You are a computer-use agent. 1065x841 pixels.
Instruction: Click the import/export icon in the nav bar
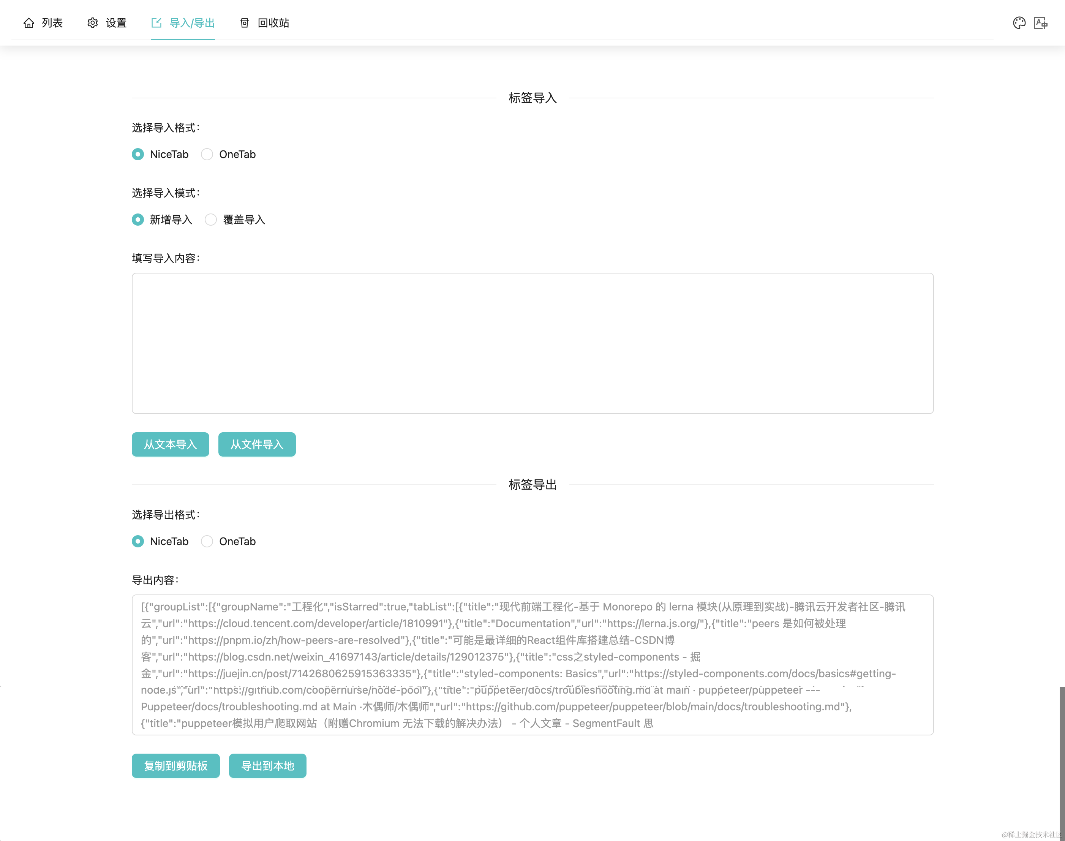pyautogui.click(x=156, y=23)
